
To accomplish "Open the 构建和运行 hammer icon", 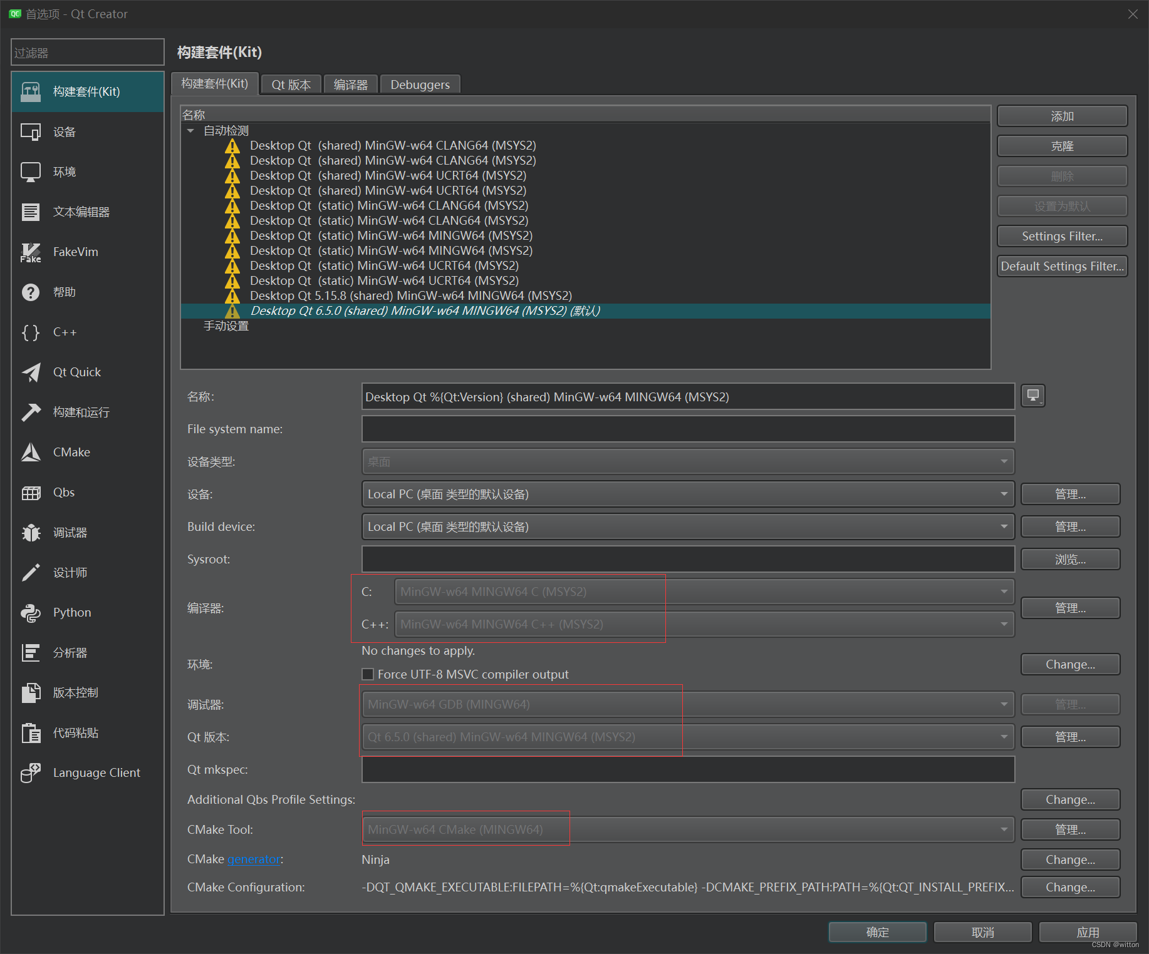I will click(31, 413).
